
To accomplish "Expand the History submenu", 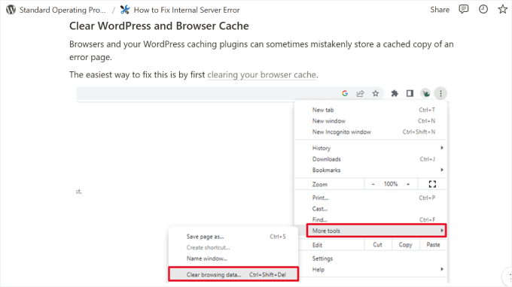I will coord(370,148).
